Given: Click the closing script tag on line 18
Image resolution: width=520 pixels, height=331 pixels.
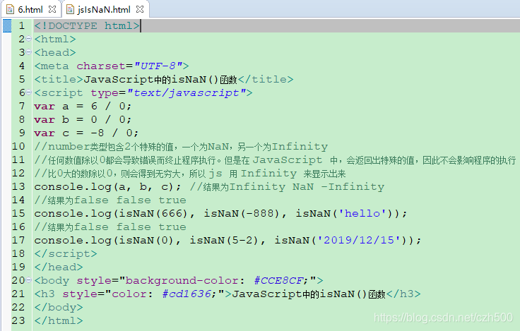Looking at the screenshot, I should point(66,254).
